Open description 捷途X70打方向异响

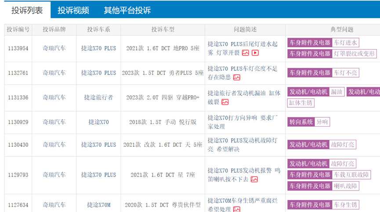click(242, 122)
